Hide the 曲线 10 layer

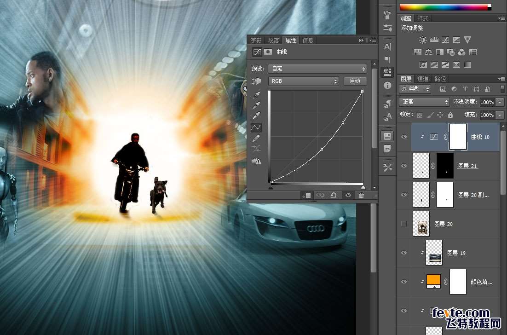point(404,137)
